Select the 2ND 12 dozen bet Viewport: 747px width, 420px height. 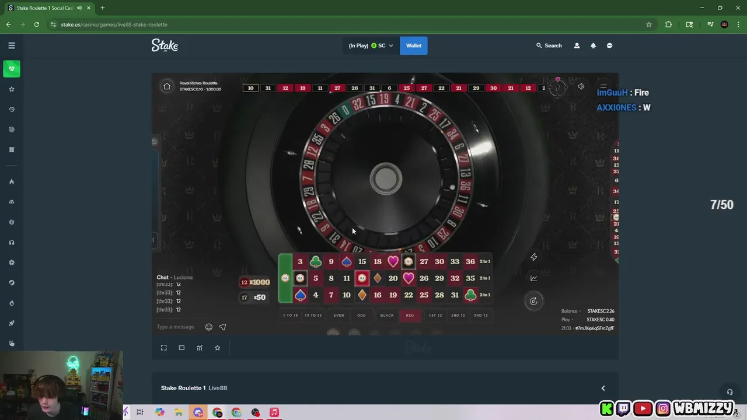[458, 316]
